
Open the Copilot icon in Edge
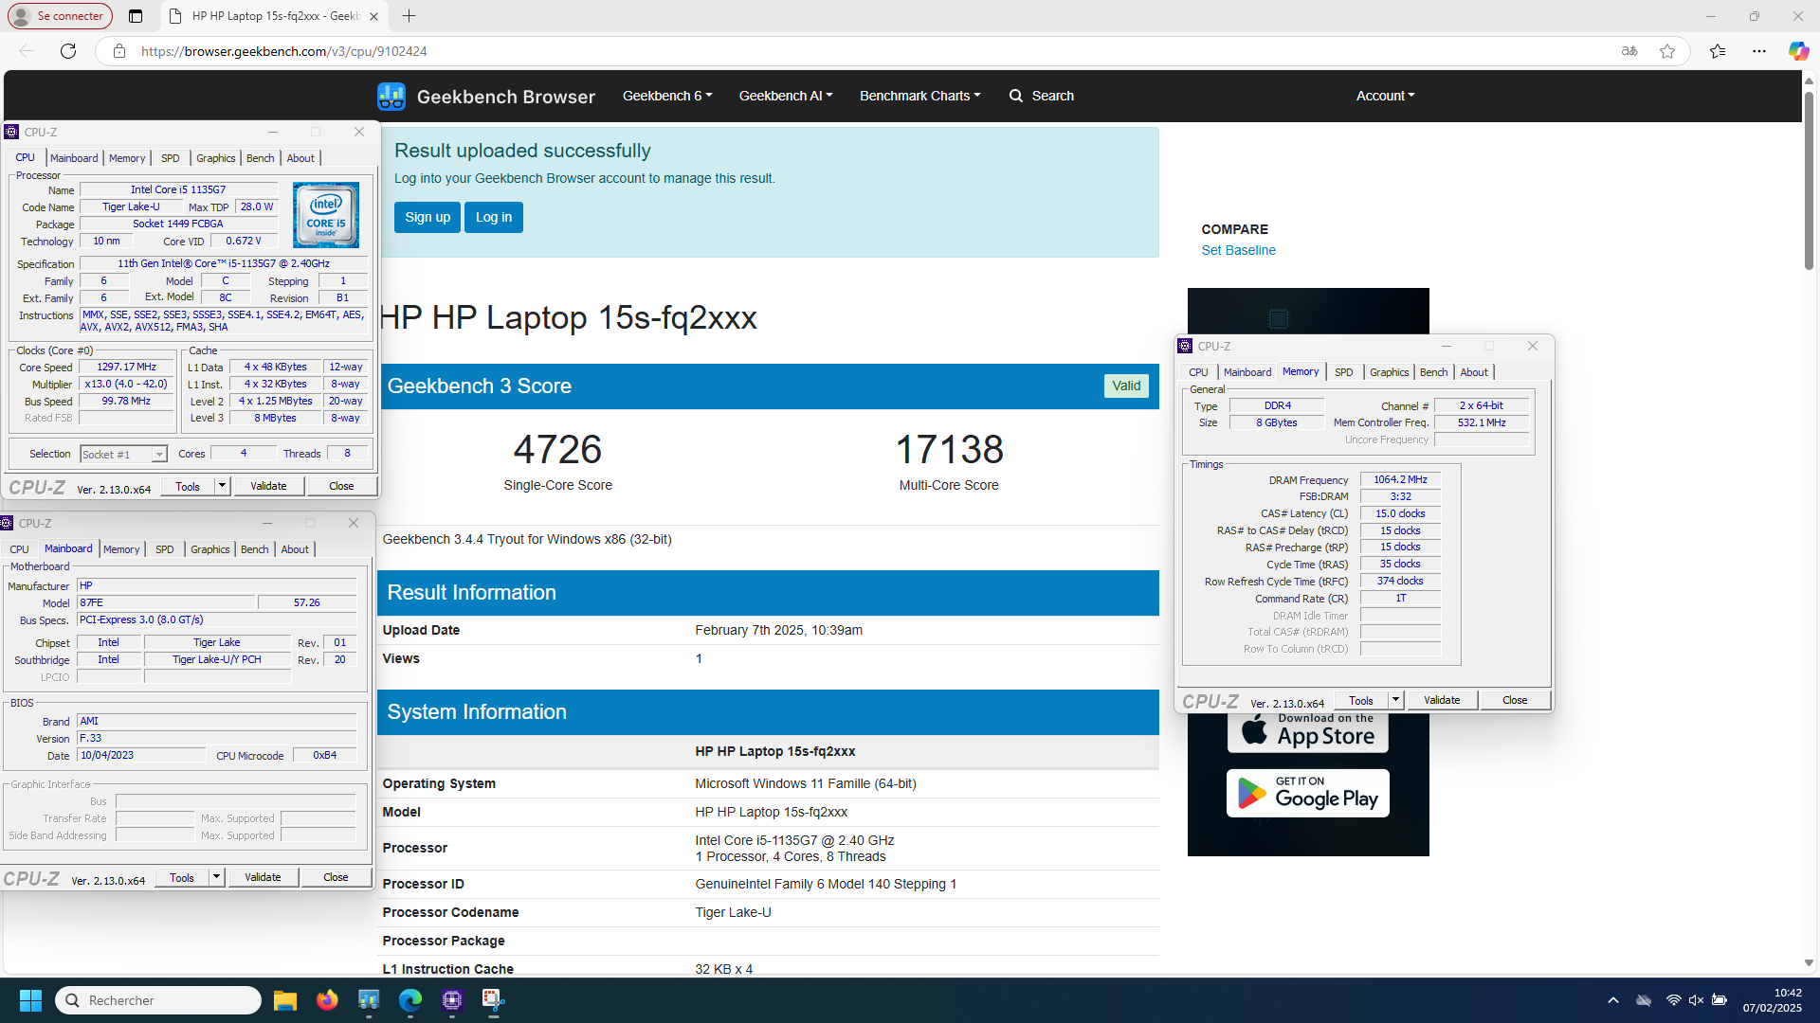(1798, 51)
